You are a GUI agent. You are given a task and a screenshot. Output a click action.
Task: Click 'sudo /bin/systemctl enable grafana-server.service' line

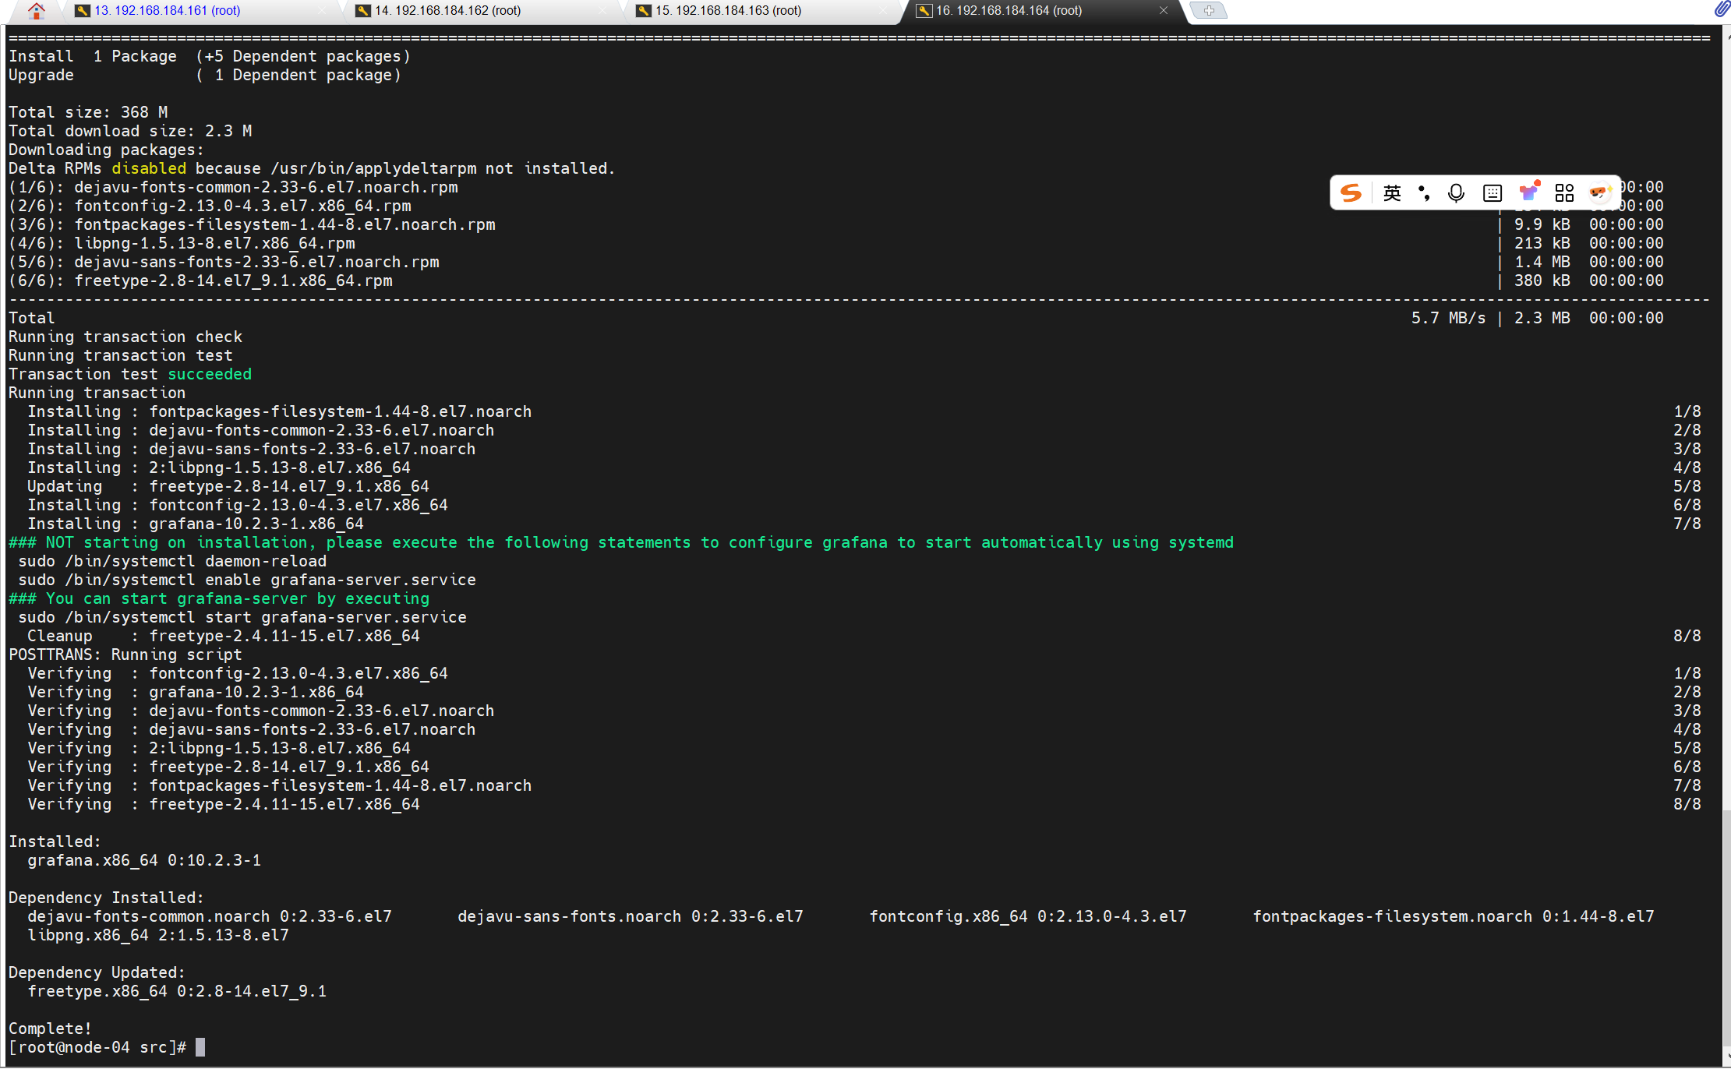click(247, 580)
